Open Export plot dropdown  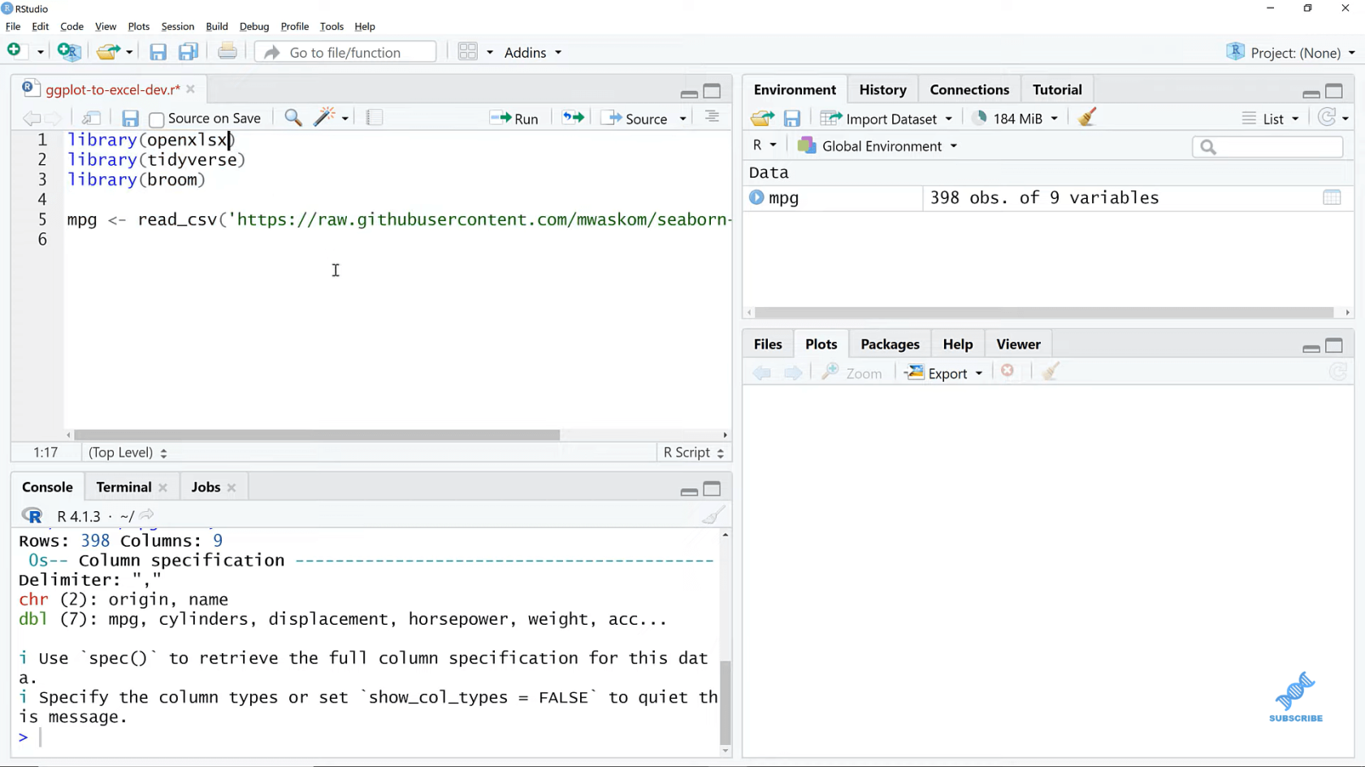coord(944,372)
